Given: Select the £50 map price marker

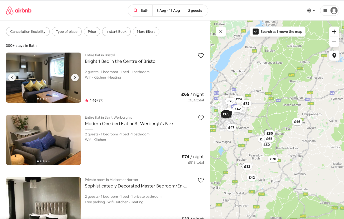Looking at the screenshot, I should (267, 145).
